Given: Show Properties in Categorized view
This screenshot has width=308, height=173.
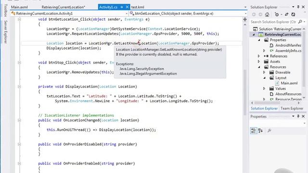Looking at the screenshot, I should pyautogui.click(x=254, y=131).
